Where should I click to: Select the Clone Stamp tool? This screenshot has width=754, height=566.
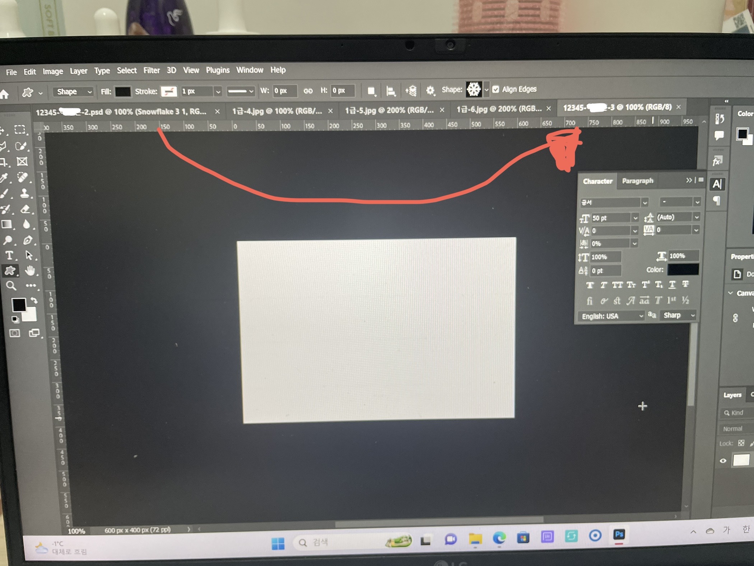coord(24,193)
